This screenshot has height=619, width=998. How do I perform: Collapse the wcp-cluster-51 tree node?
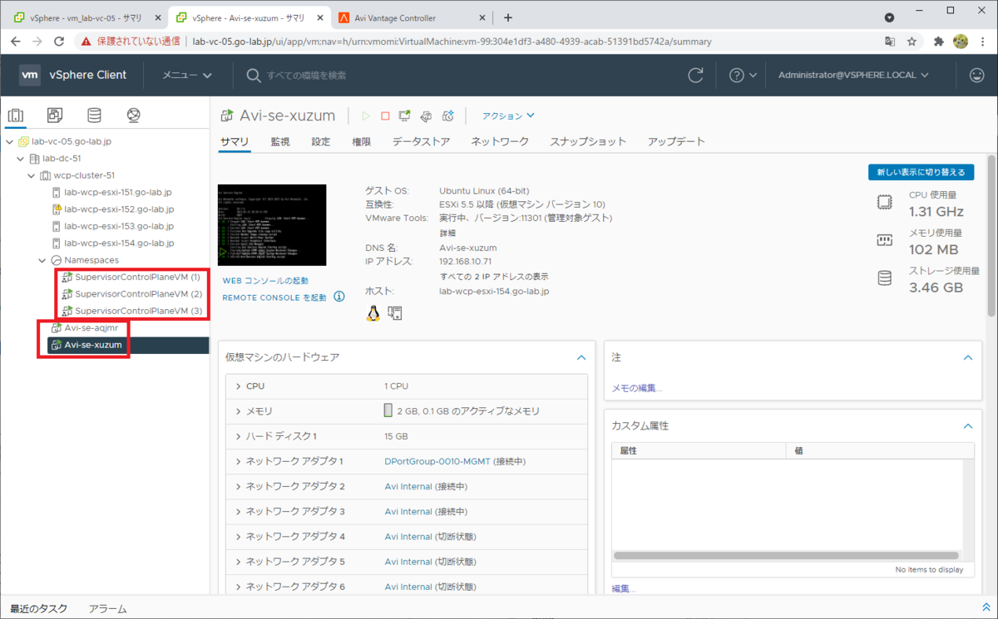pyautogui.click(x=32, y=174)
